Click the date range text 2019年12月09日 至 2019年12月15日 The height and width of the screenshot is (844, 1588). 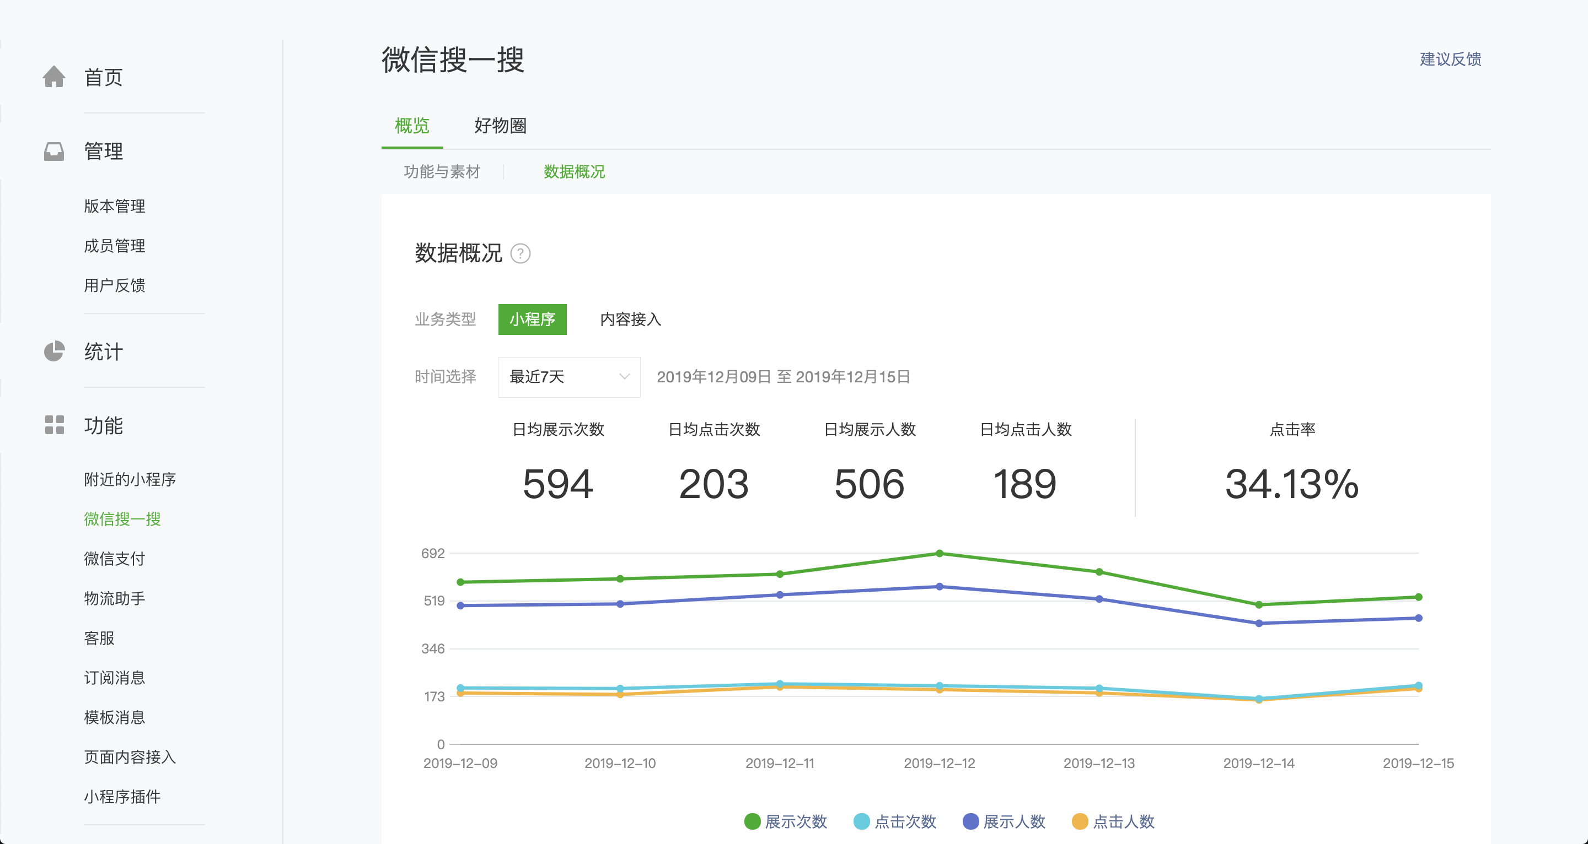[x=784, y=377]
